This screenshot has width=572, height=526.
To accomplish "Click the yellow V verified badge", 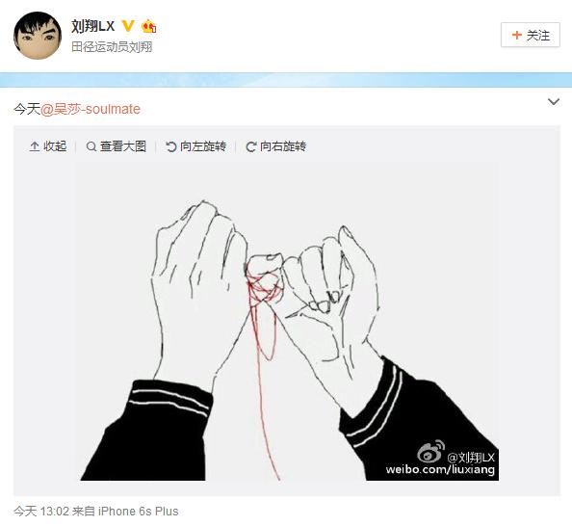I will 128,26.
